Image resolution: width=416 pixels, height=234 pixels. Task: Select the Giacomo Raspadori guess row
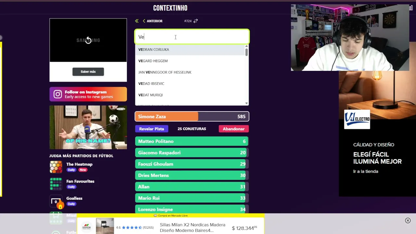pyautogui.click(x=192, y=153)
